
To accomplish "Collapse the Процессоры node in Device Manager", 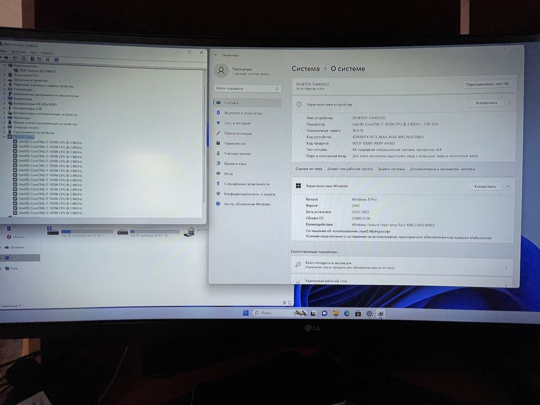I will pos(5,137).
